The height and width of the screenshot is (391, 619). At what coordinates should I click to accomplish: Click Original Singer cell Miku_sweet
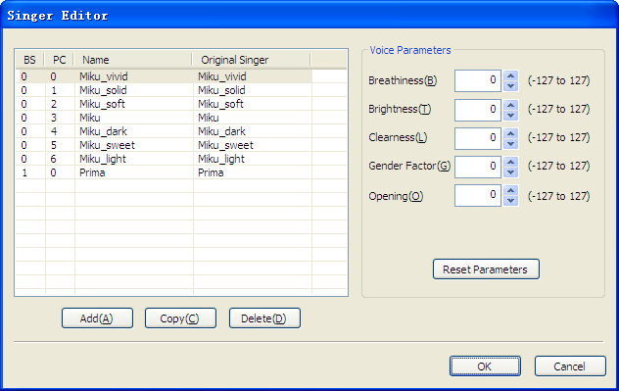(x=225, y=145)
